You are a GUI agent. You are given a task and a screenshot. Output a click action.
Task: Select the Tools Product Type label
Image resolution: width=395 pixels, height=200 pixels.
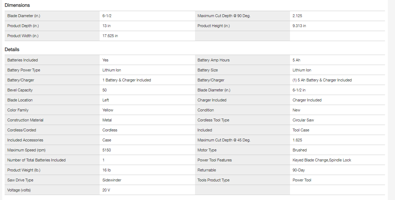(x=214, y=180)
